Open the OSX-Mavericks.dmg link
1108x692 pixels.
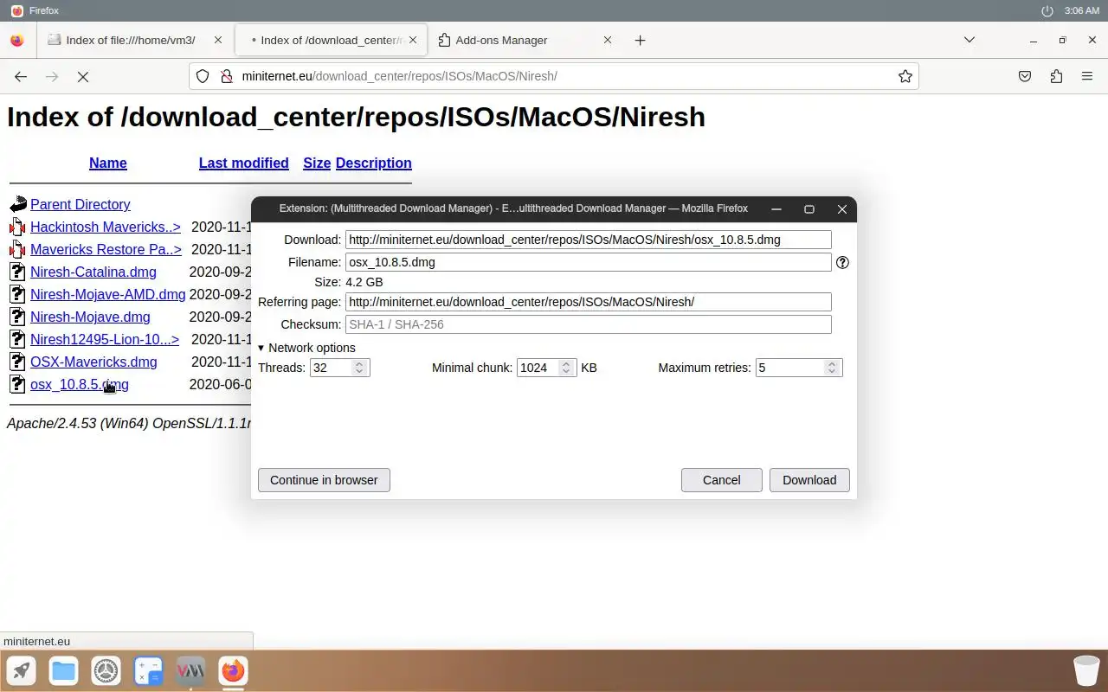pyautogui.click(x=93, y=362)
